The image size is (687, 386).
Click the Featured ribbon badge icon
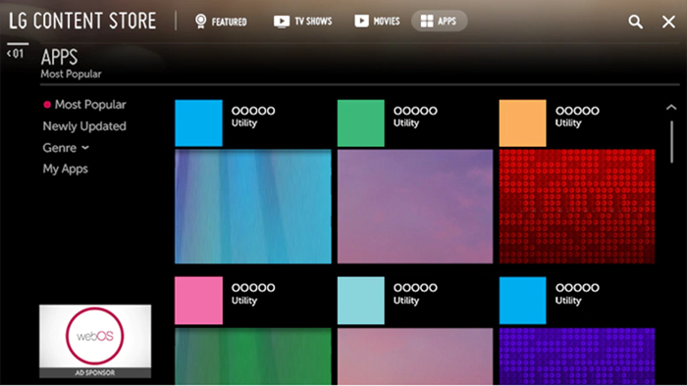click(x=200, y=21)
